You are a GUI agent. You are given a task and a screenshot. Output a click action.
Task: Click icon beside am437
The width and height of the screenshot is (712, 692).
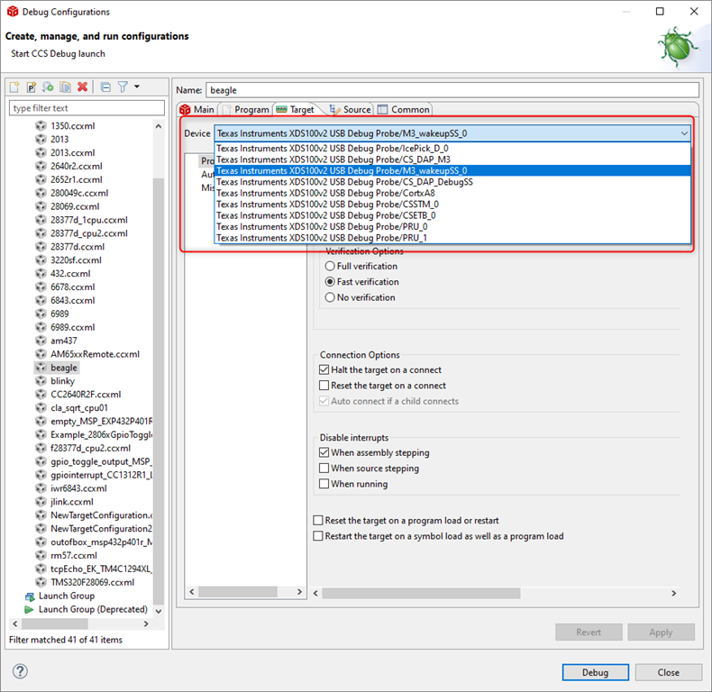(x=41, y=341)
